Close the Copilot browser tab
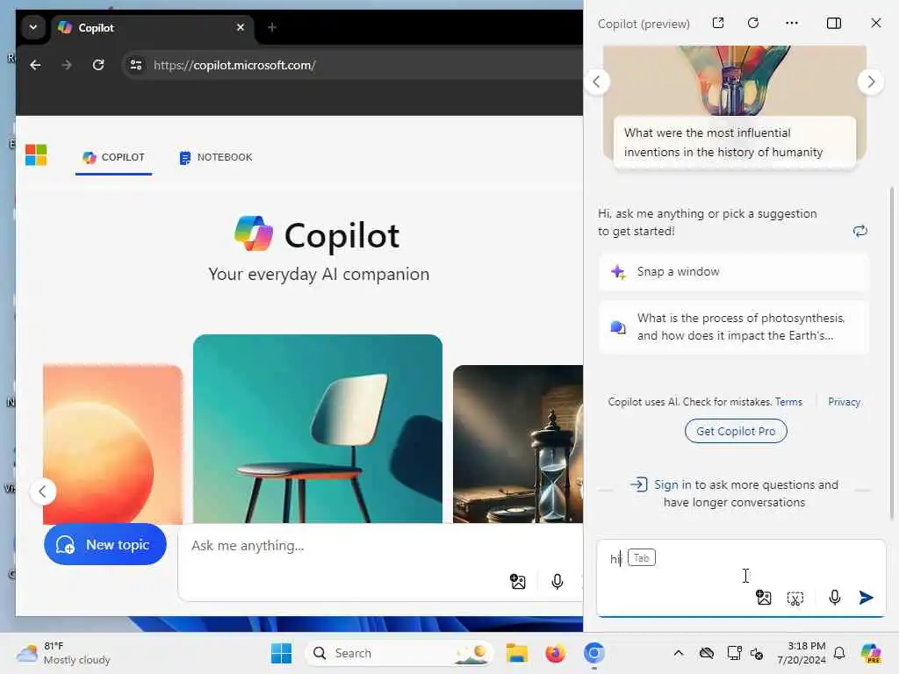 [x=241, y=27]
